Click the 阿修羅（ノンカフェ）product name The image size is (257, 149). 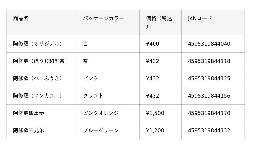coord(38,96)
